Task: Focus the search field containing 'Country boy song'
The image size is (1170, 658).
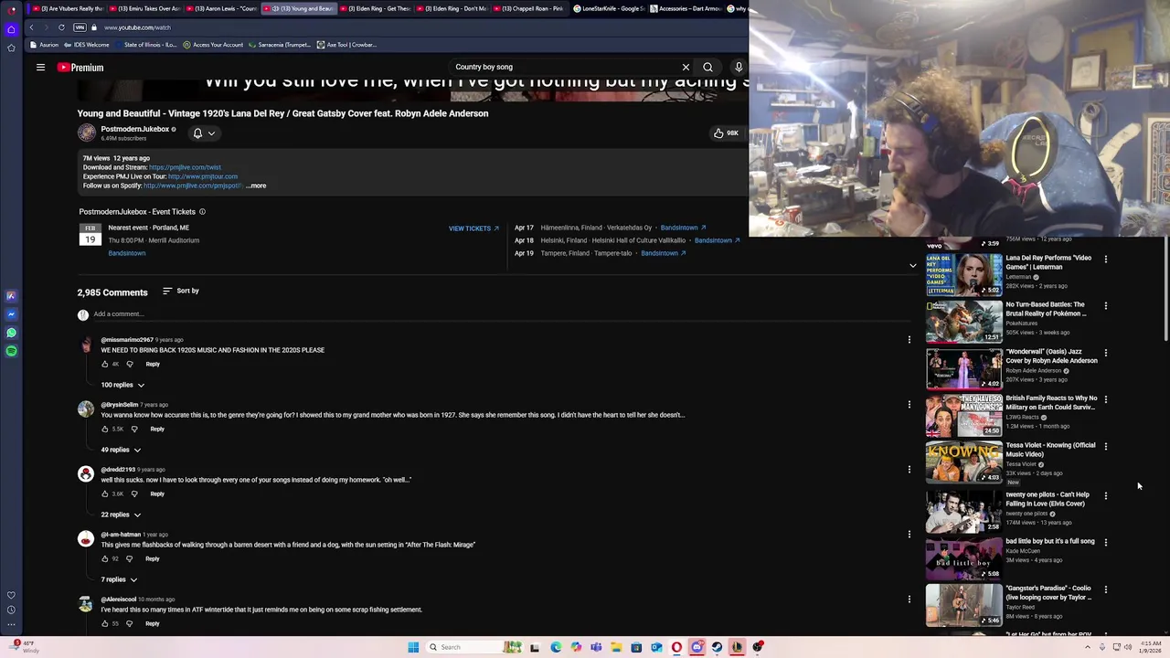Action: tap(565, 67)
